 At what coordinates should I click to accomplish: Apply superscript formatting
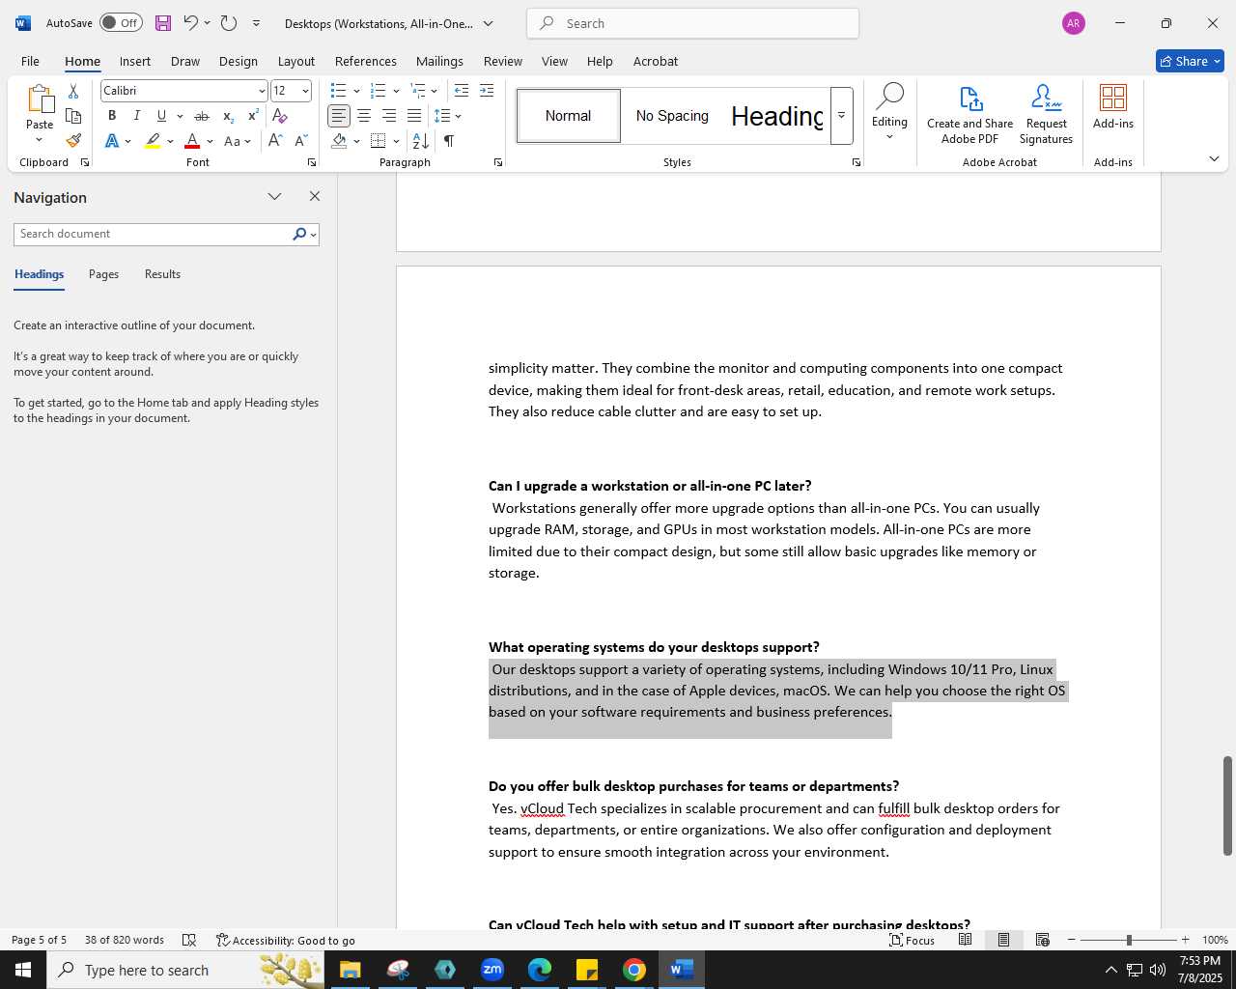[253, 116]
